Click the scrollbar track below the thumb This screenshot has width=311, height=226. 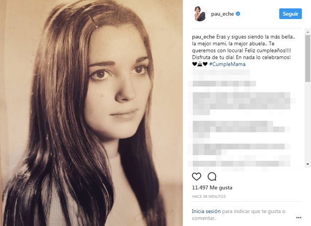308,122
